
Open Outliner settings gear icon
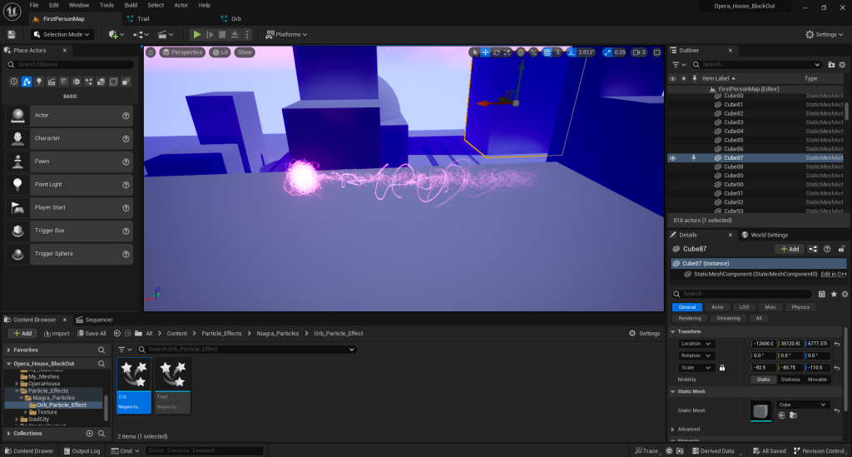pos(841,64)
